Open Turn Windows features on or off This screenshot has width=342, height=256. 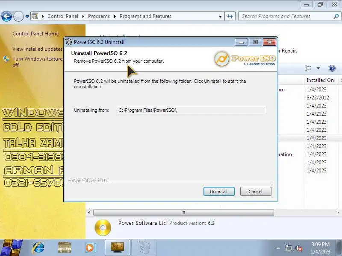pos(38,62)
